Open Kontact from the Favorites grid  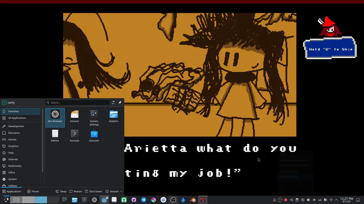[x=74, y=117]
